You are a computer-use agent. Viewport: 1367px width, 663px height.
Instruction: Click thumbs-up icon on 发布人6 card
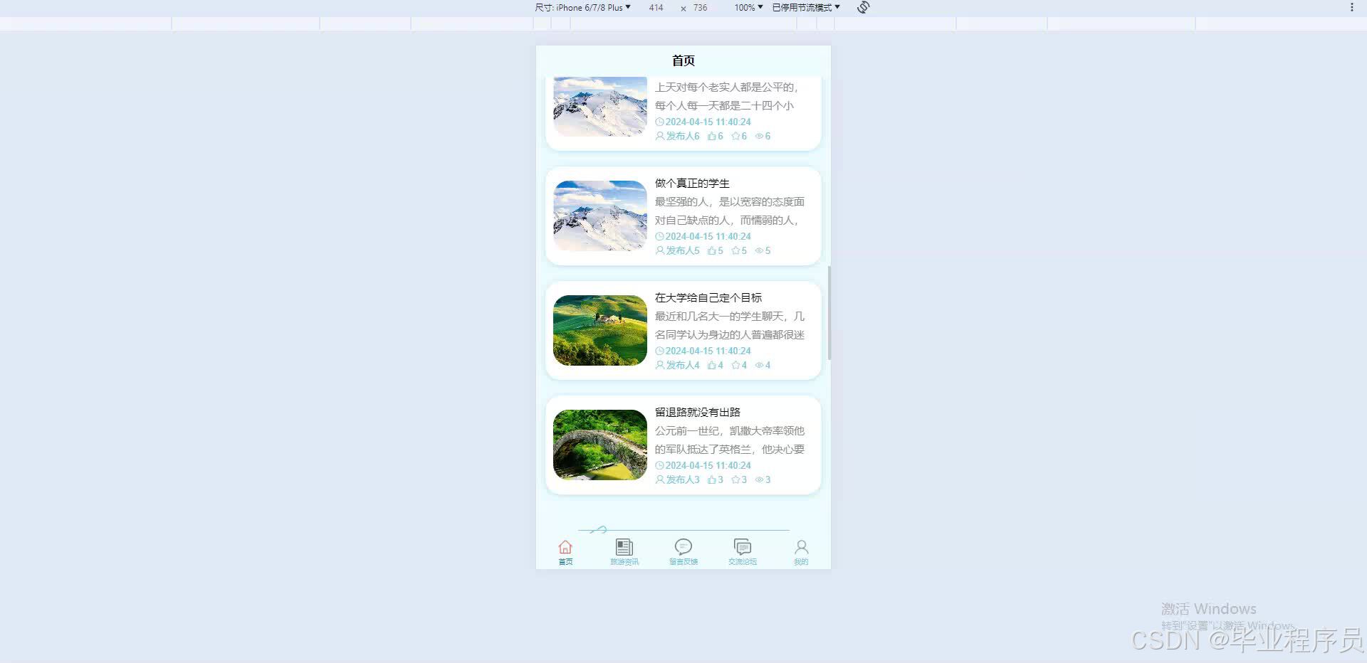(x=711, y=136)
